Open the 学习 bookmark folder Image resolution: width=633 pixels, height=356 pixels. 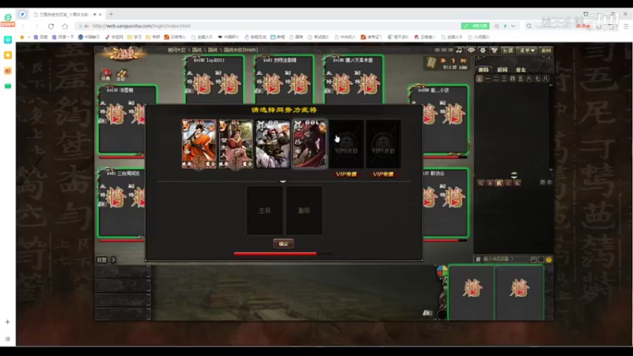[135, 36]
